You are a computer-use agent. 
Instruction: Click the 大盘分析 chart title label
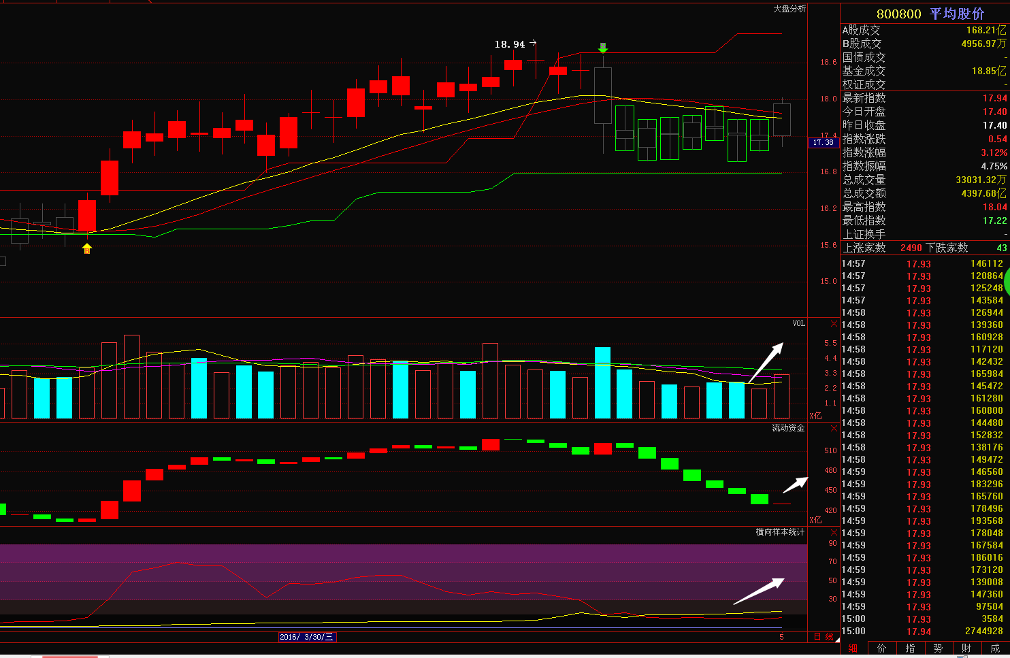pyautogui.click(x=789, y=9)
